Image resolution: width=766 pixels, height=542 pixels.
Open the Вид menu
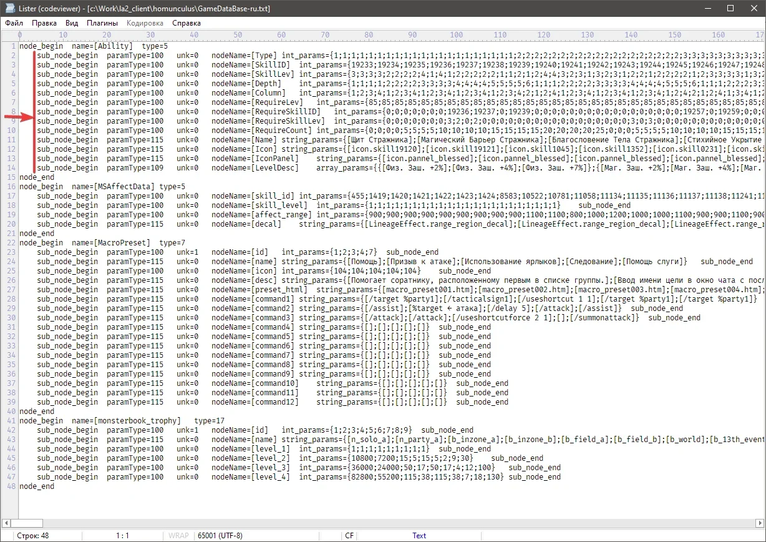(x=72, y=23)
